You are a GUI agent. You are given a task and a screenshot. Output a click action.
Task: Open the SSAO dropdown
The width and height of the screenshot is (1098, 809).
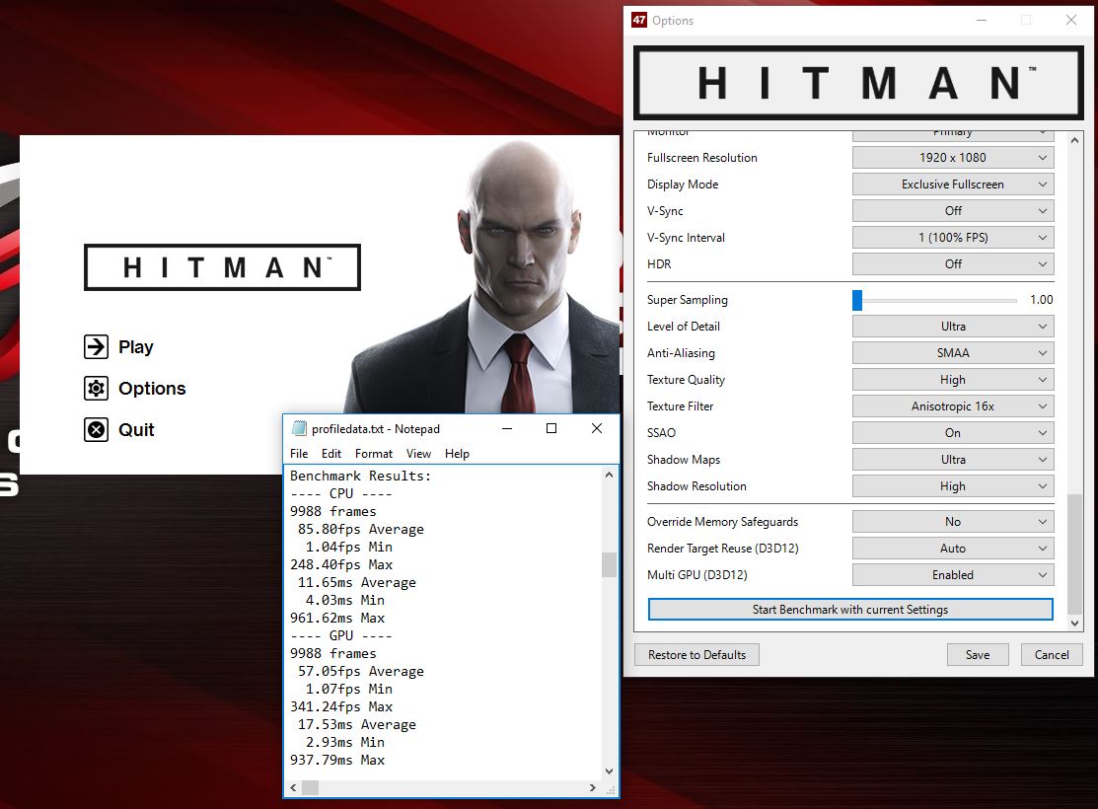952,433
